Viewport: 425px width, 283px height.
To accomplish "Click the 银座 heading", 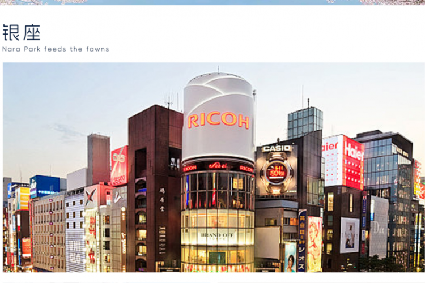I will pos(22,32).
